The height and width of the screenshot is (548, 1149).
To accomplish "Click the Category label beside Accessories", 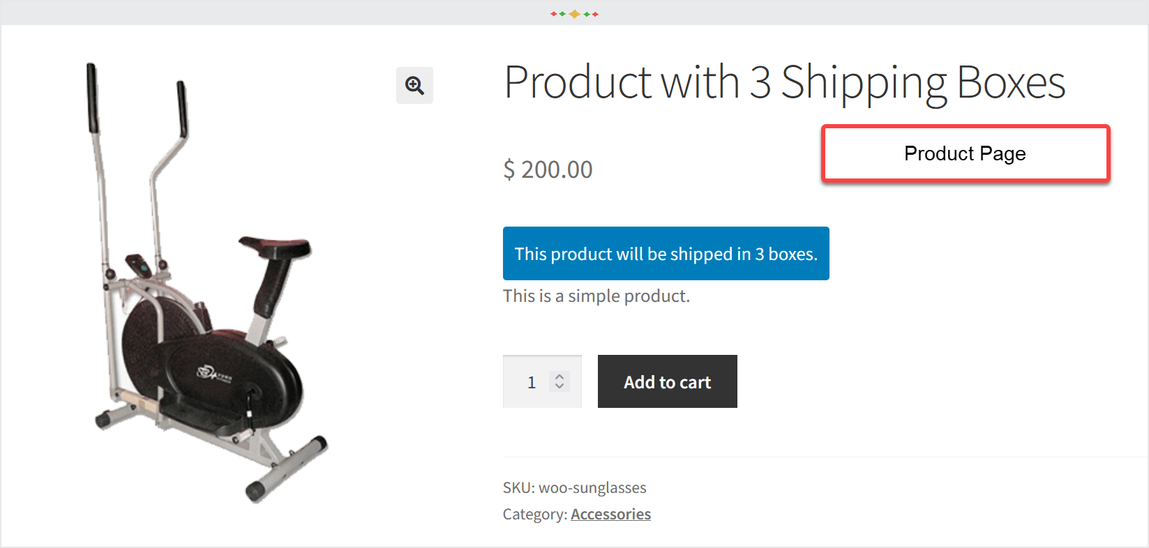I will coord(534,514).
